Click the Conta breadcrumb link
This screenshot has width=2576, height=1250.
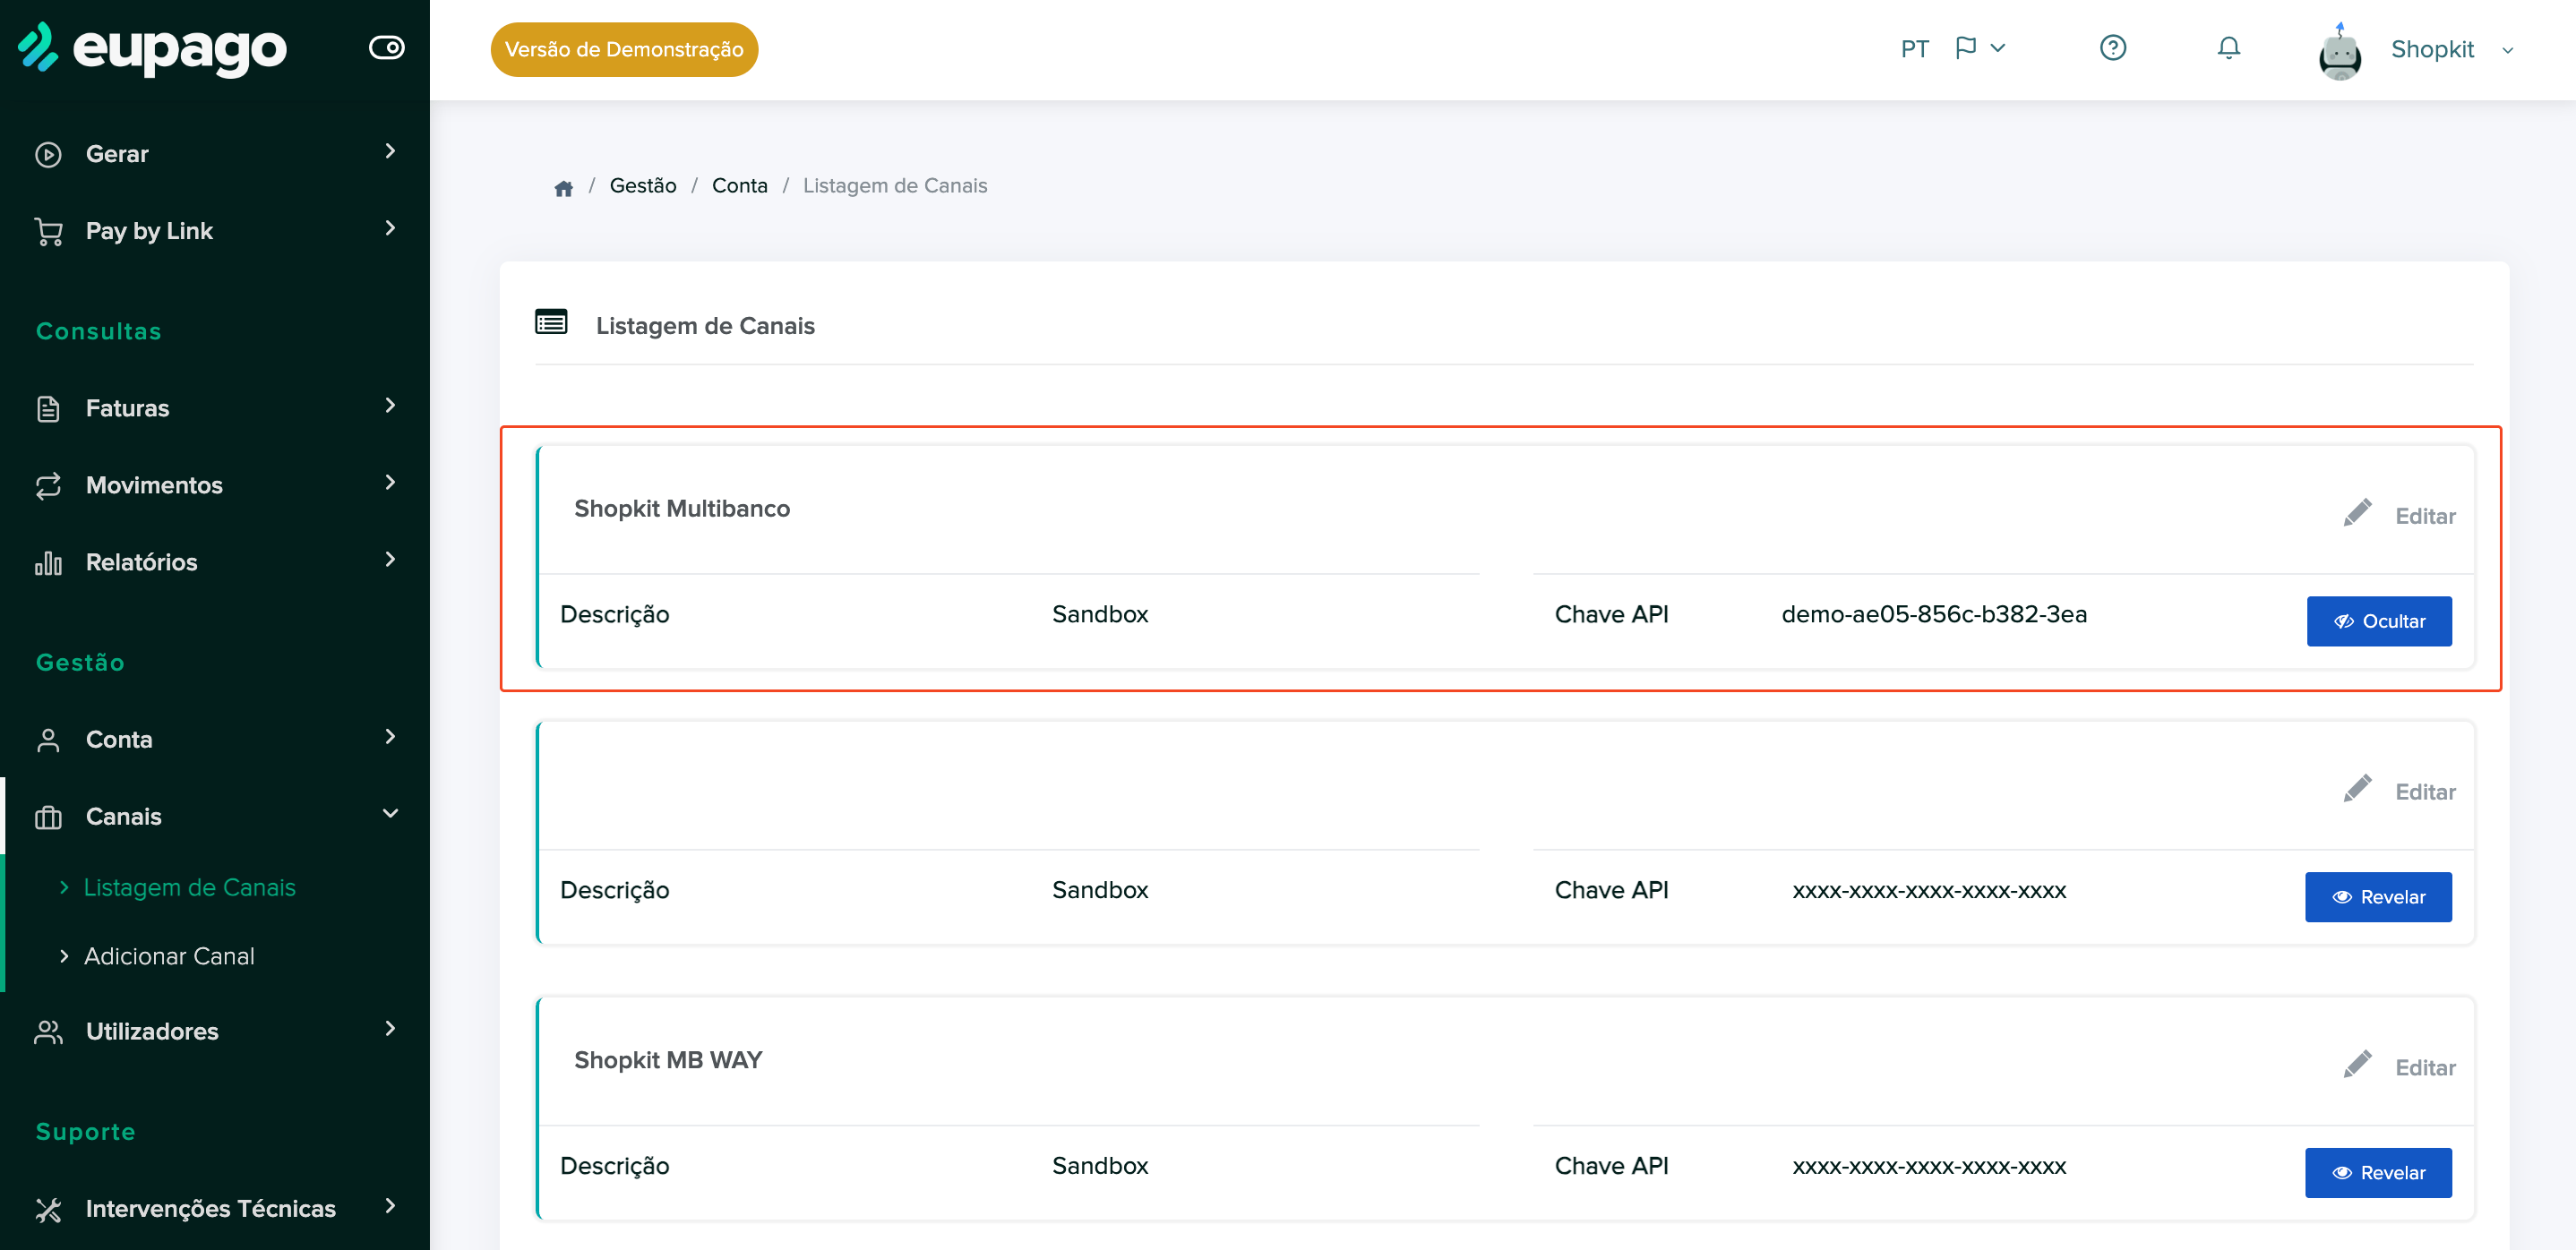pos(739,186)
